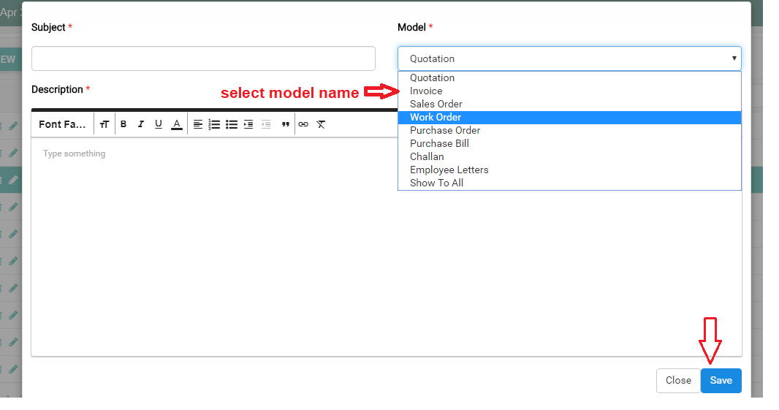
Task: Choose Invoice from the model list
Action: point(426,91)
